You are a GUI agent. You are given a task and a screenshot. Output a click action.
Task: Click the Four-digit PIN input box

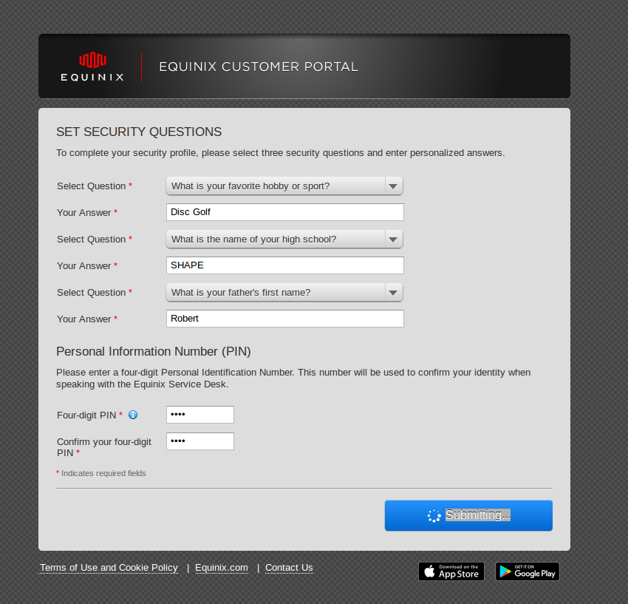pos(199,415)
